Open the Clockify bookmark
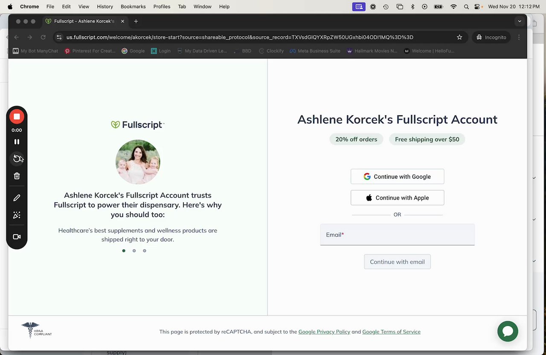 271,51
